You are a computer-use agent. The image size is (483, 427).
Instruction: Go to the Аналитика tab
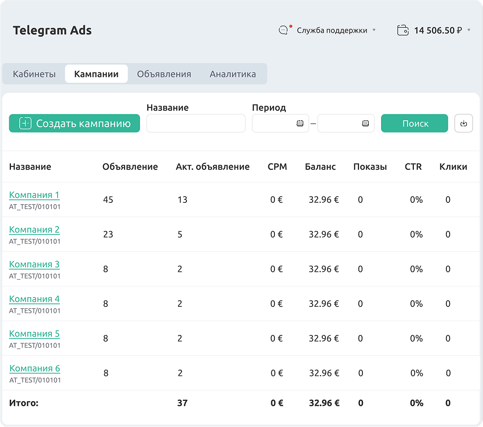(233, 74)
